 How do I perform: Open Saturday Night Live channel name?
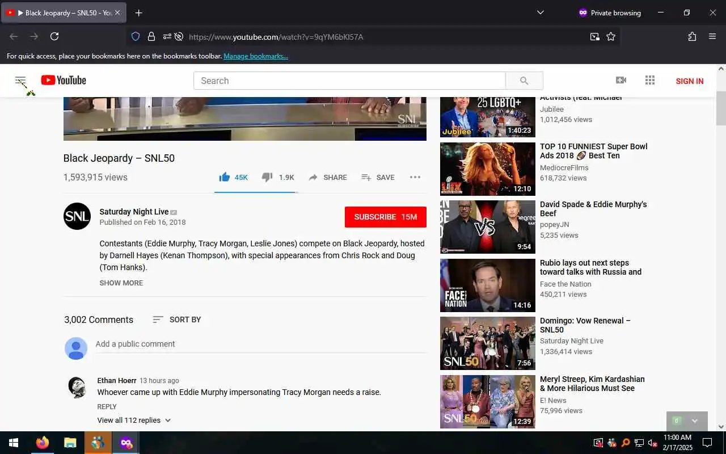pyautogui.click(x=134, y=212)
